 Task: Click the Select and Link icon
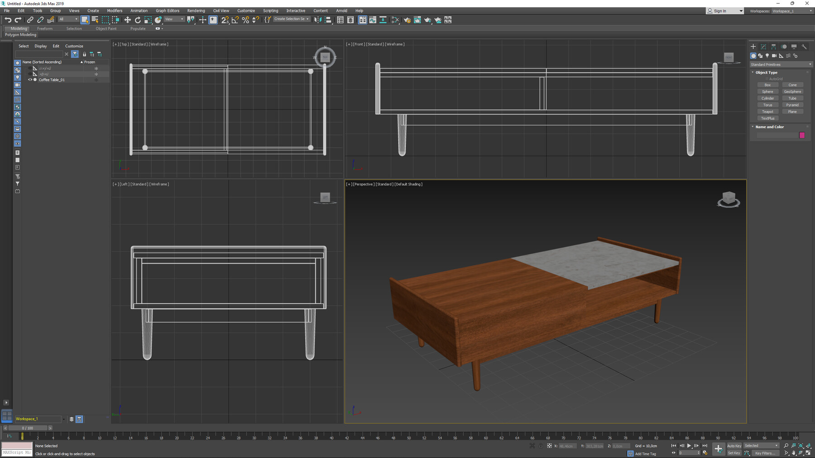tap(30, 19)
